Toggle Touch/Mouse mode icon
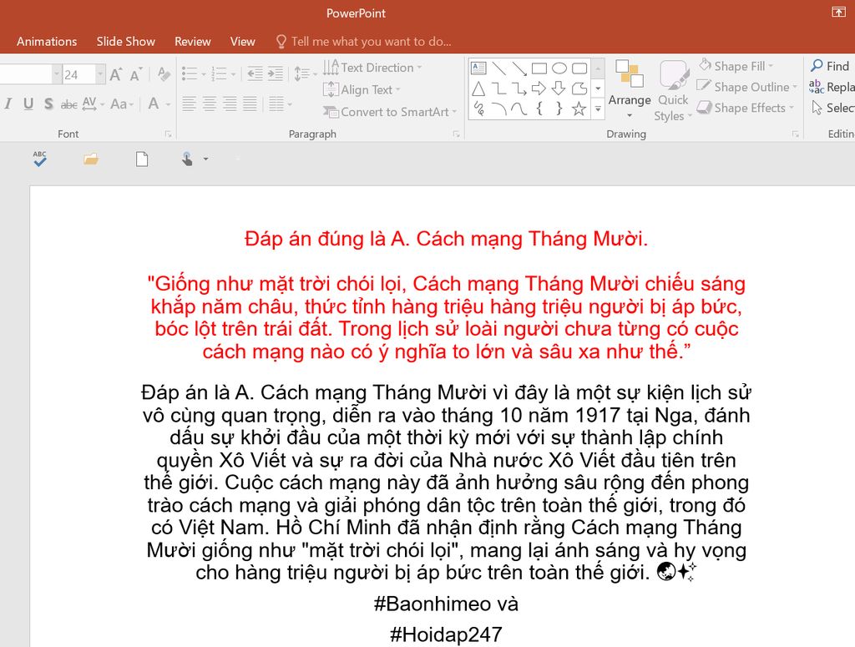 click(x=187, y=159)
